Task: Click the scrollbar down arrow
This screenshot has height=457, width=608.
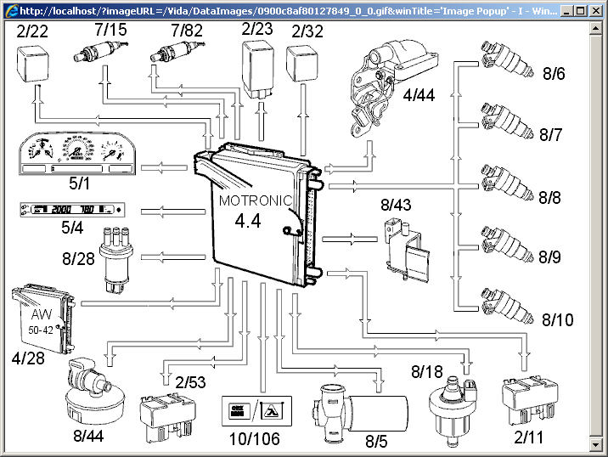Action: click(595, 444)
